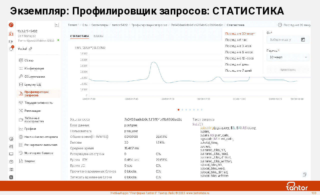Open the settings gear icon in left rail
The height and width of the screenshot is (195, 320).
click(11, 139)
